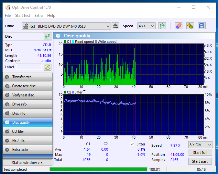Open the 48 X speed dropdown

pos(147,26)
